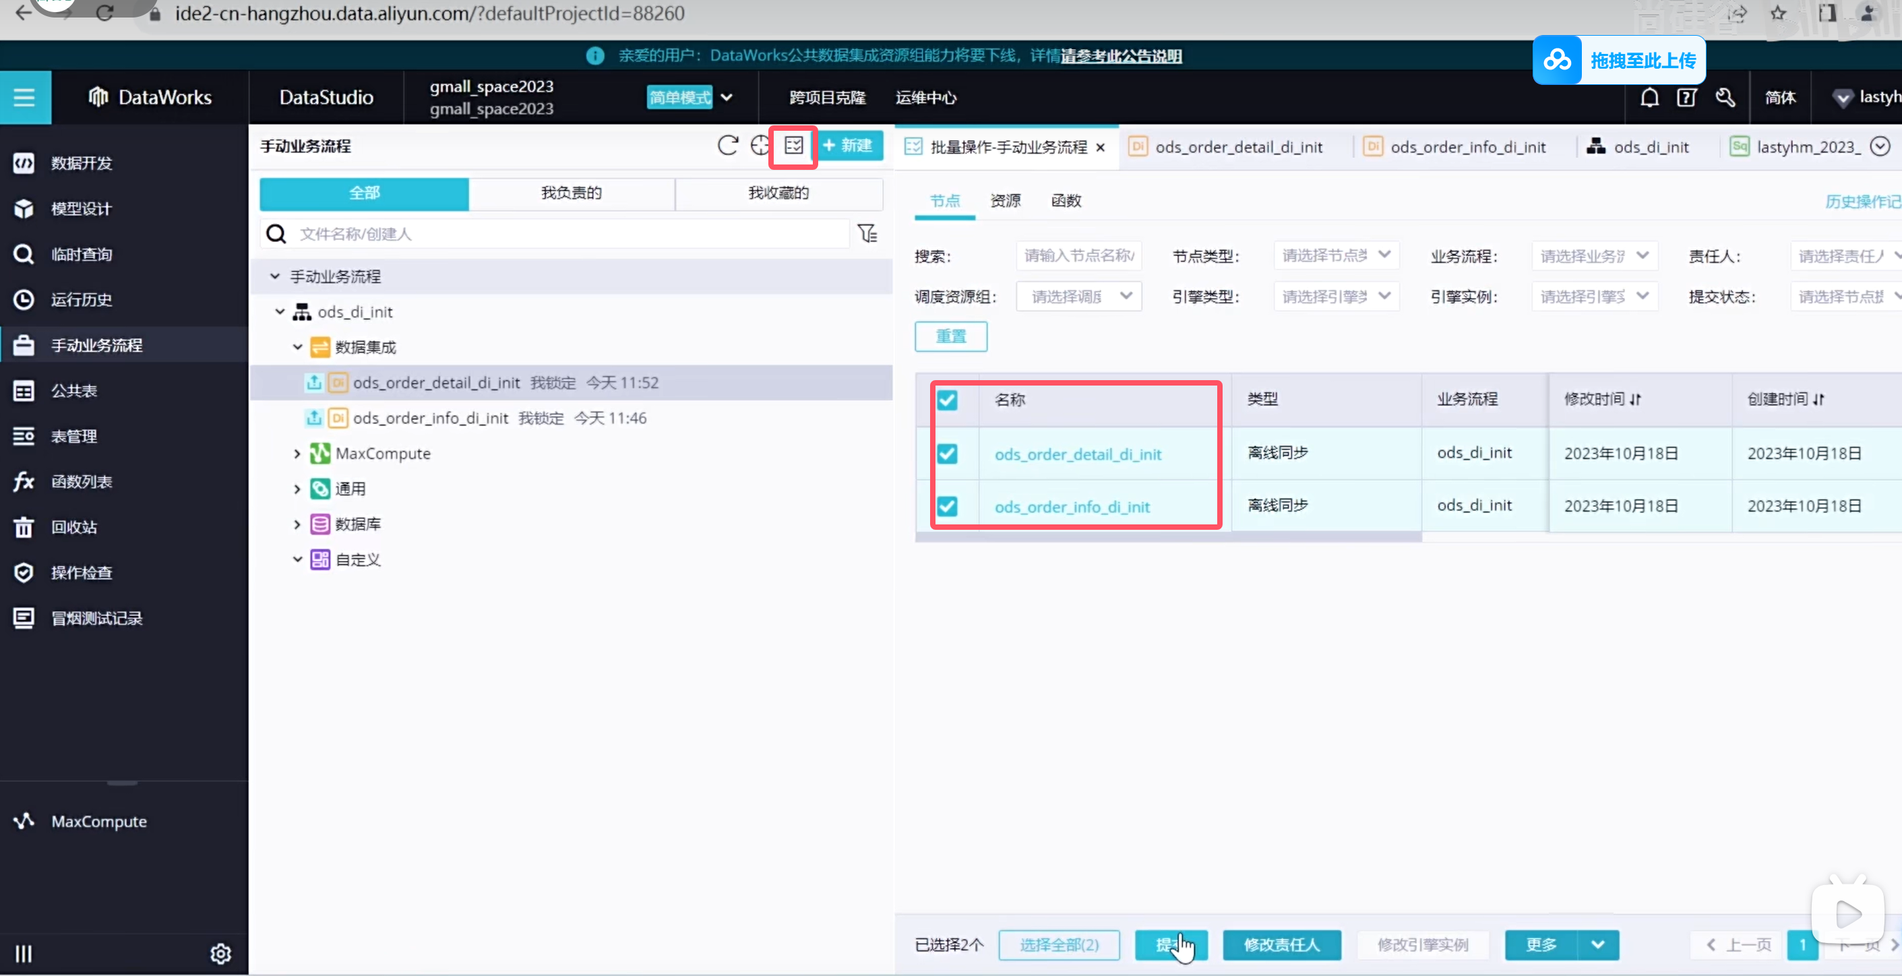The height and width of the screenshot is (976, 1902).
Task: Open batch operation icon in panel header
Action: pos(794,146)
